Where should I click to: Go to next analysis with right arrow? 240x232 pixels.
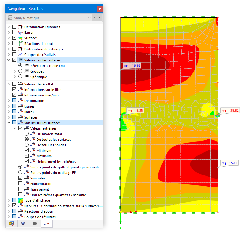pos(100,18)
